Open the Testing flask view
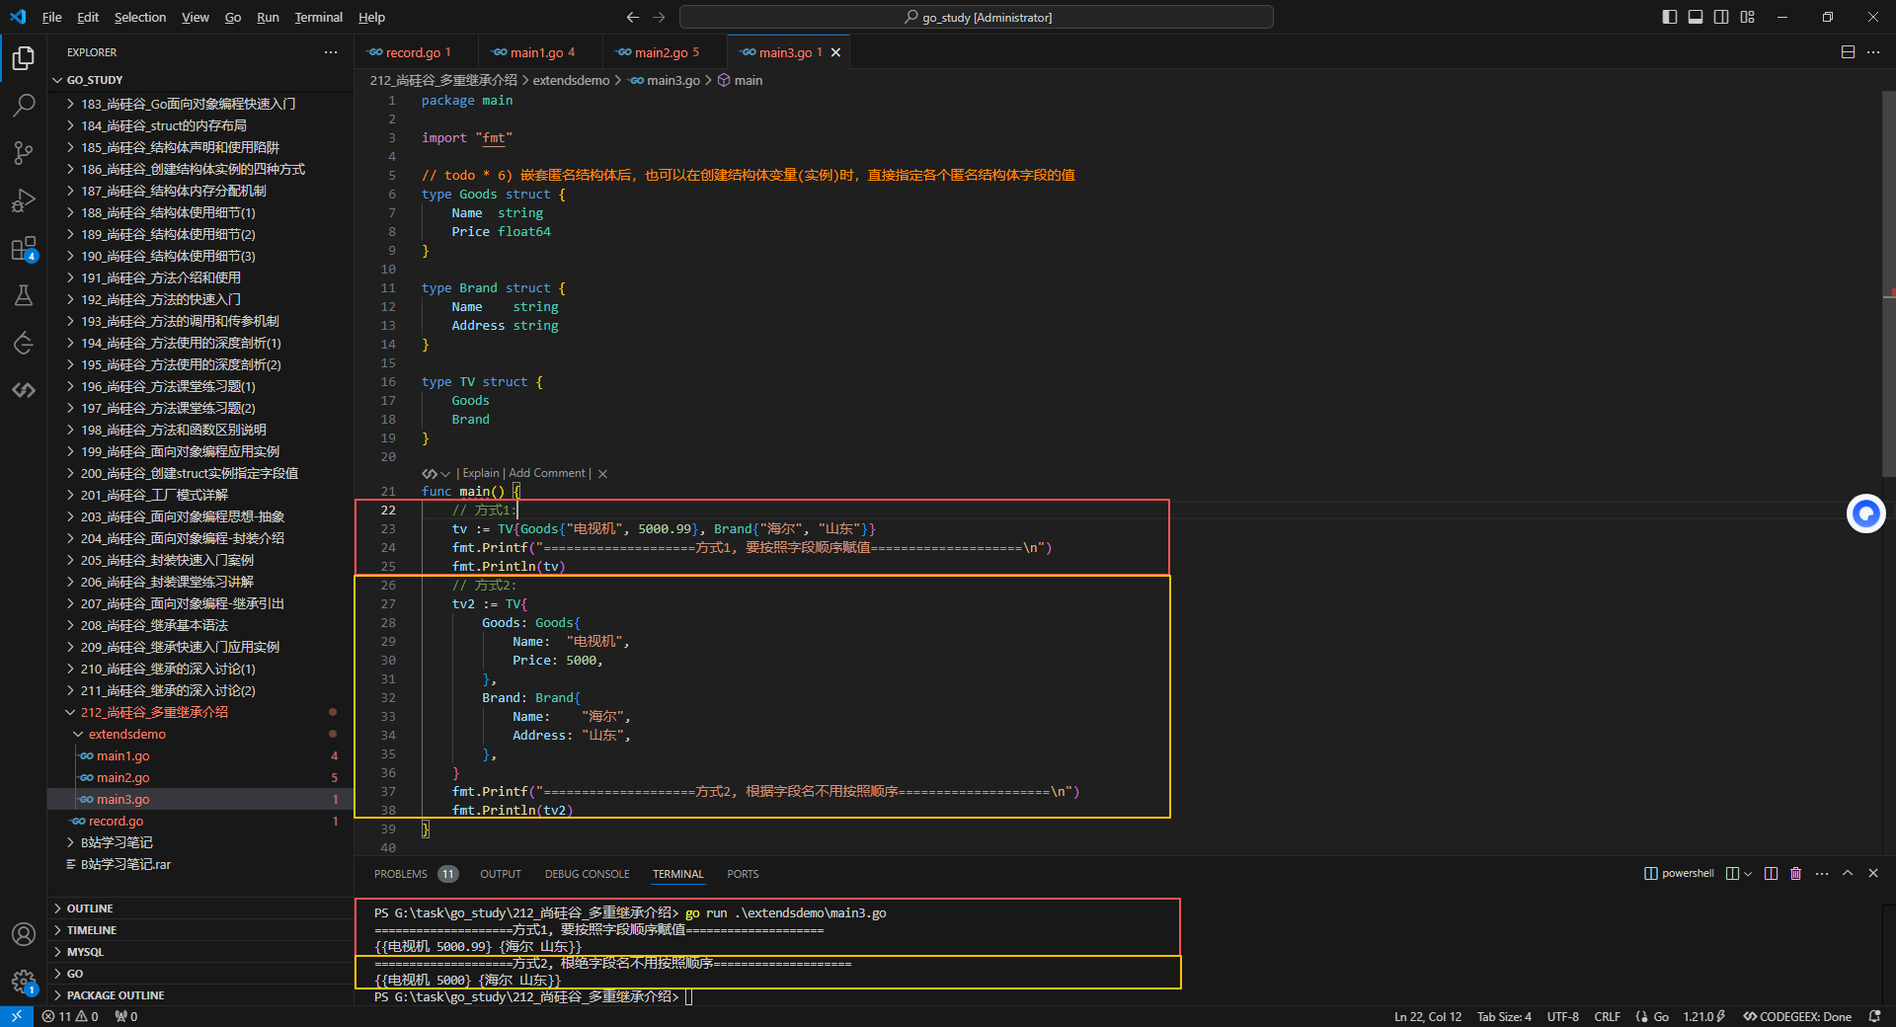The height and width of the screenshot is (1027, 1896). (24, 295)
